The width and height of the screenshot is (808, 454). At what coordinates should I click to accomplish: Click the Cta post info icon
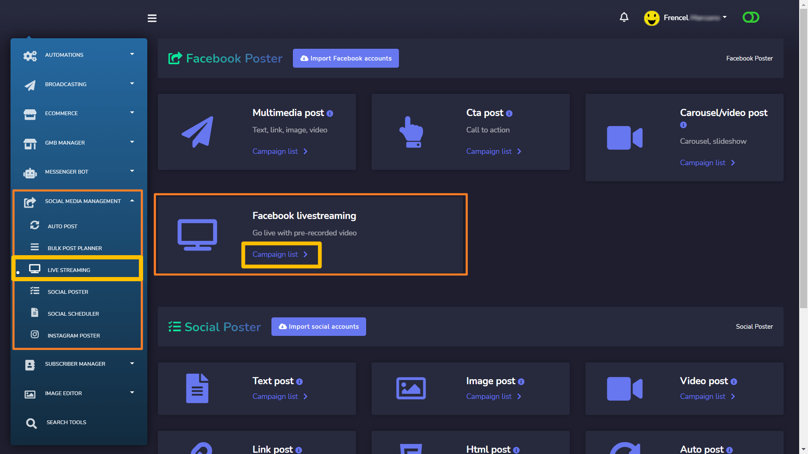coord(509,113)
